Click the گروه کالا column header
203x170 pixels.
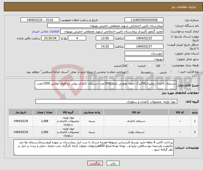pyautogui.click(x=68, y=112)
